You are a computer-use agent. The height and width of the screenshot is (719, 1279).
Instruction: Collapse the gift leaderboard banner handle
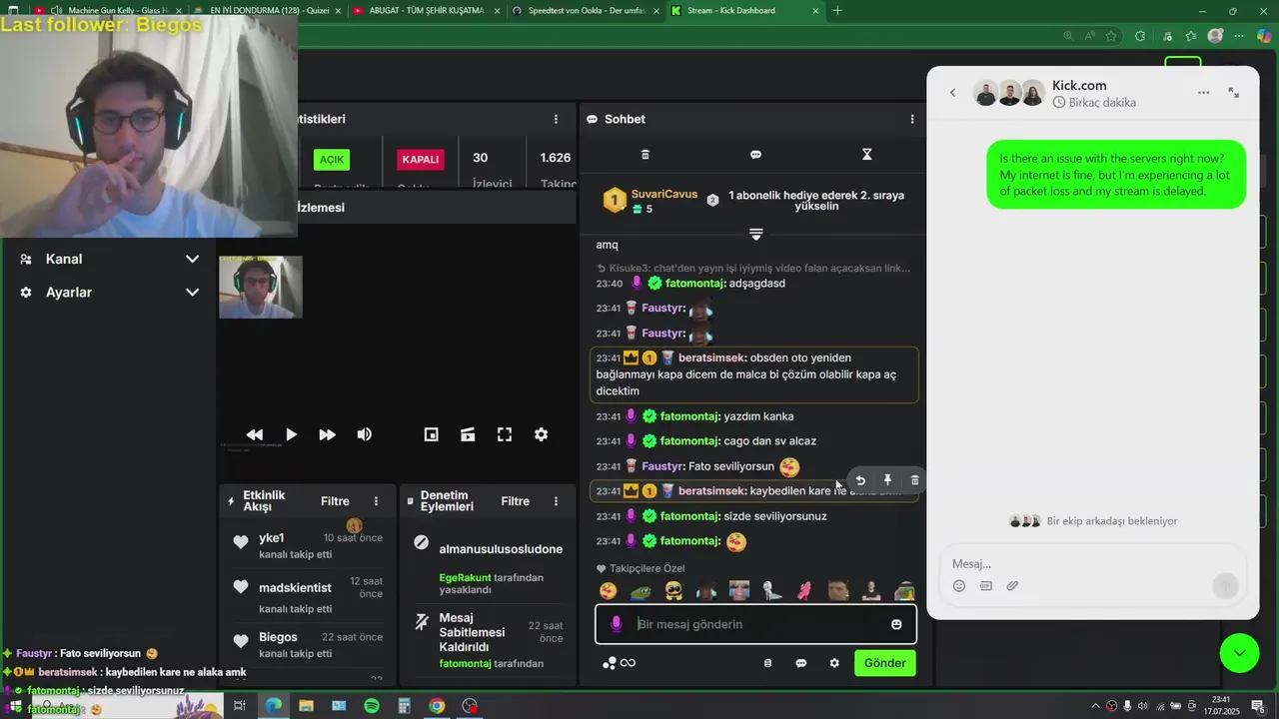[755, 235]
